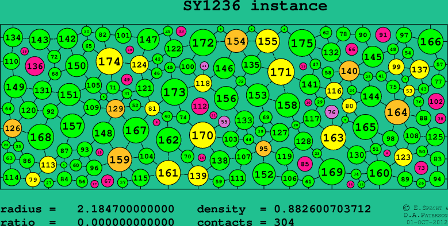Viewport: 448px width, 226px height.
Task: Select the green circle labeled 160
Action: pyautogui.click(x=380, y=173)
